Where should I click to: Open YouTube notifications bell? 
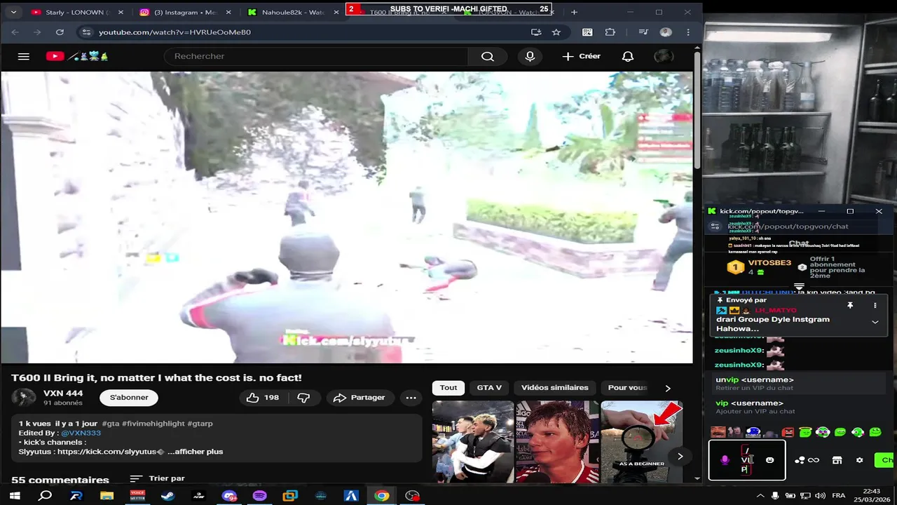click(x=628, y=56)
